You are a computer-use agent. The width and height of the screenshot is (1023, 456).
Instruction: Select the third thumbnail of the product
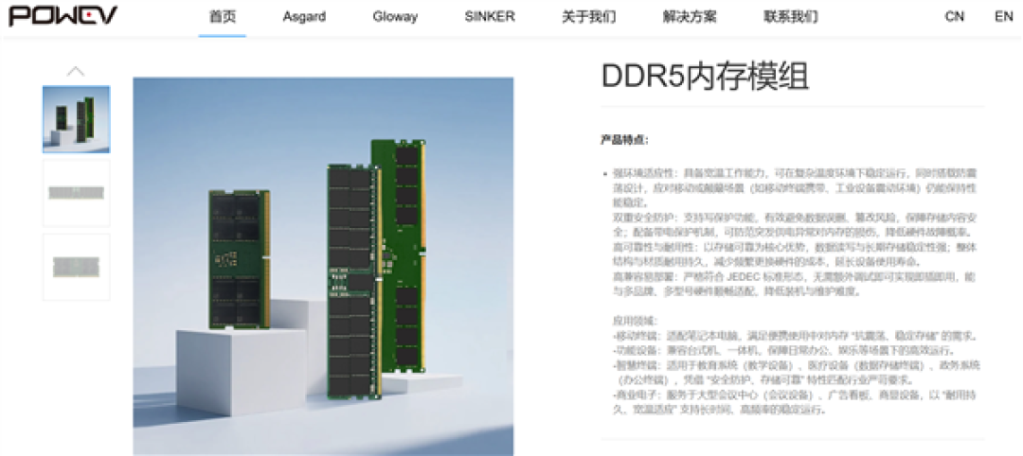77,267
